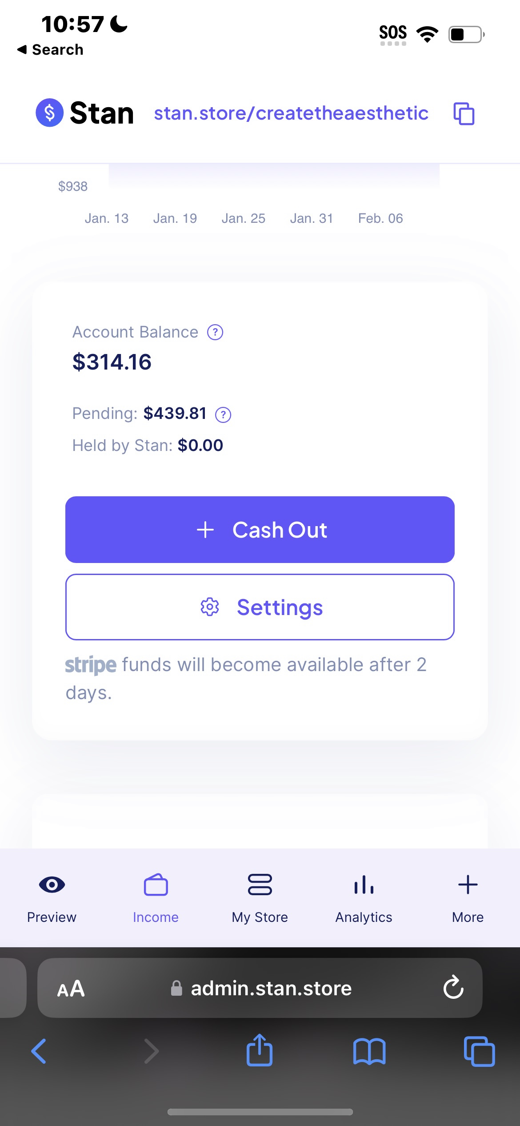The image size is (520, 1126).
Task: Open Safari bookmarks book icon
Action: [369, 1051]
